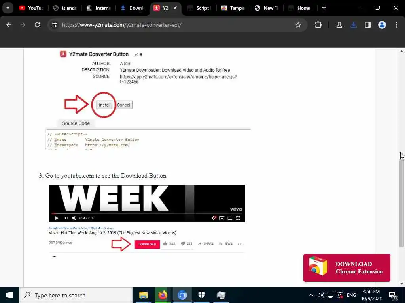The height and width of the screenshot is (303, 405).
Task: Toggle the side panel
Action: pos(368,25)
